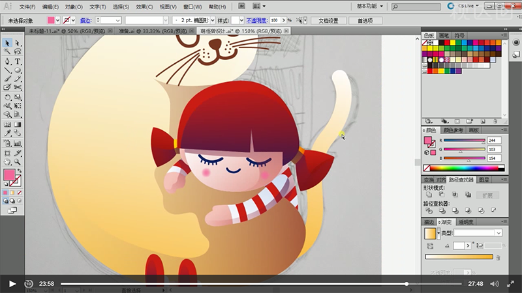The height and width of the screenshot is (293, 522).
Task: Click the Exclude shape mode icon
Action: (x=468, y=195)
